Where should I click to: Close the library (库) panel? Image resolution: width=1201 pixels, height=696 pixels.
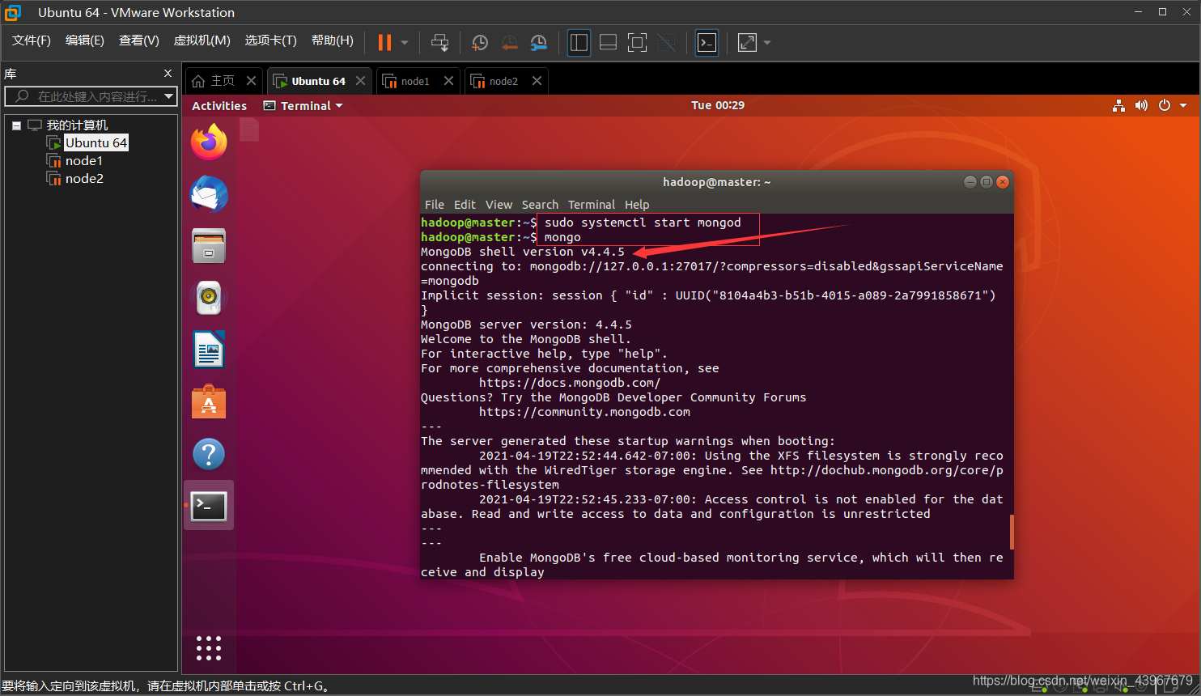[168, 74]
